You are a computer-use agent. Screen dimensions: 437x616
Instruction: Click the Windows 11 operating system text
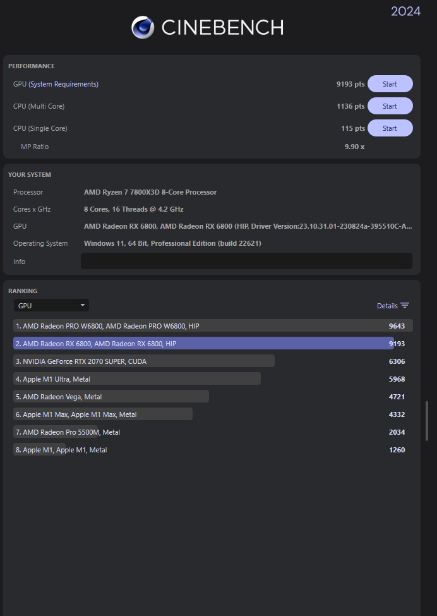pos(172,243)
